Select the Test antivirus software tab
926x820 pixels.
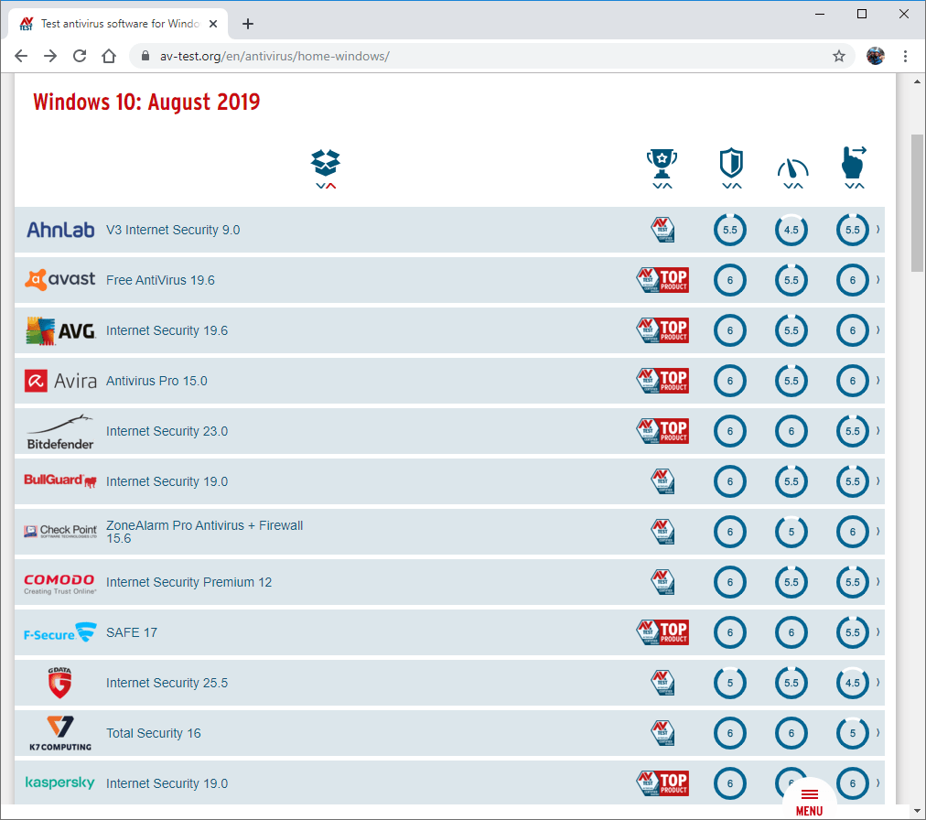point(118,24)
